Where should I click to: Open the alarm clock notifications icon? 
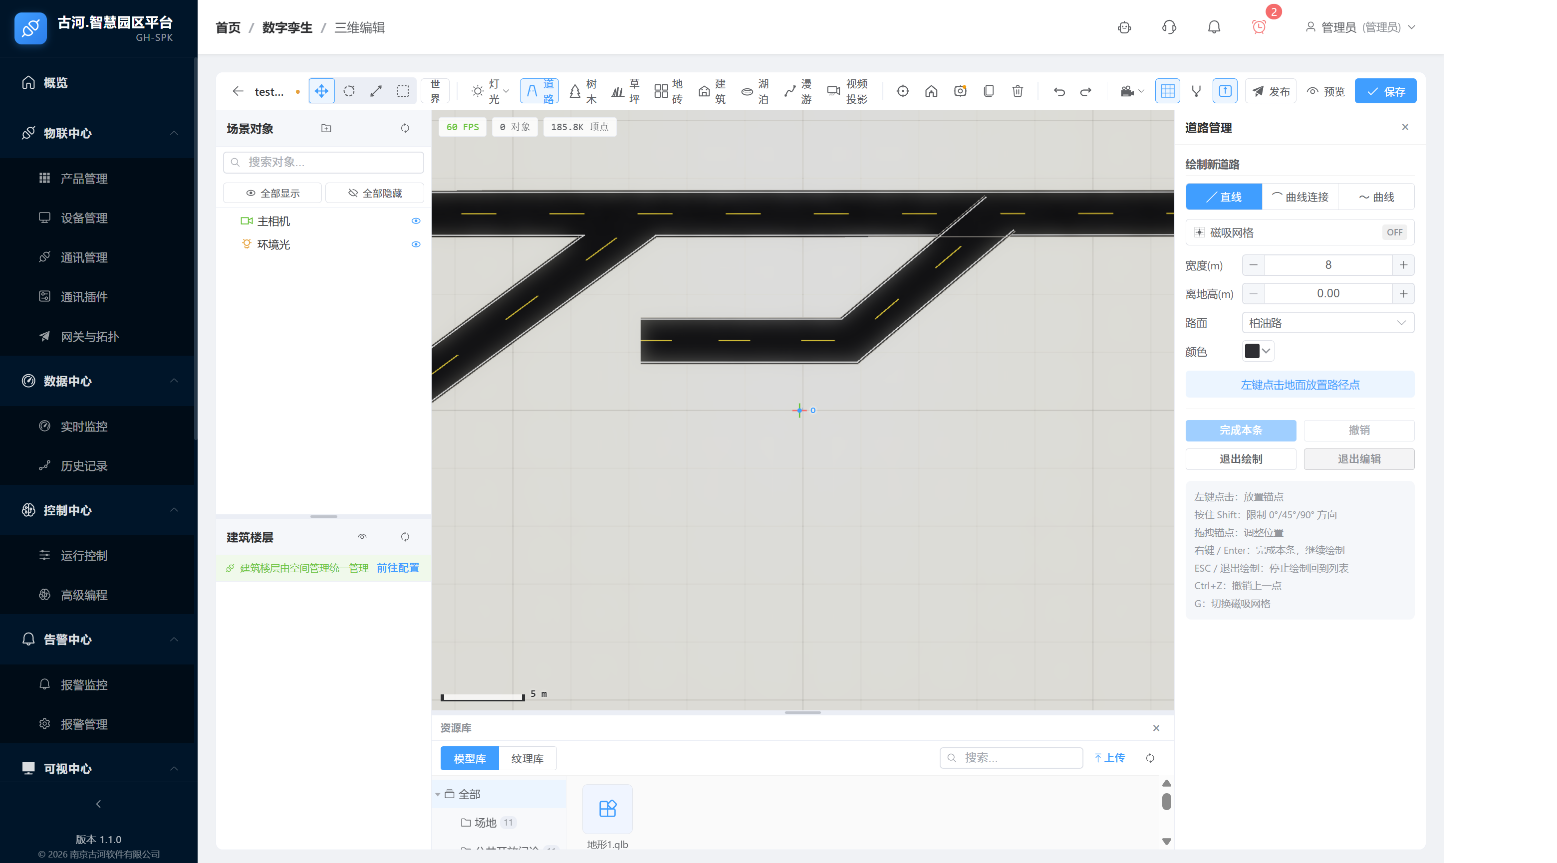[x=1259, y=27]
